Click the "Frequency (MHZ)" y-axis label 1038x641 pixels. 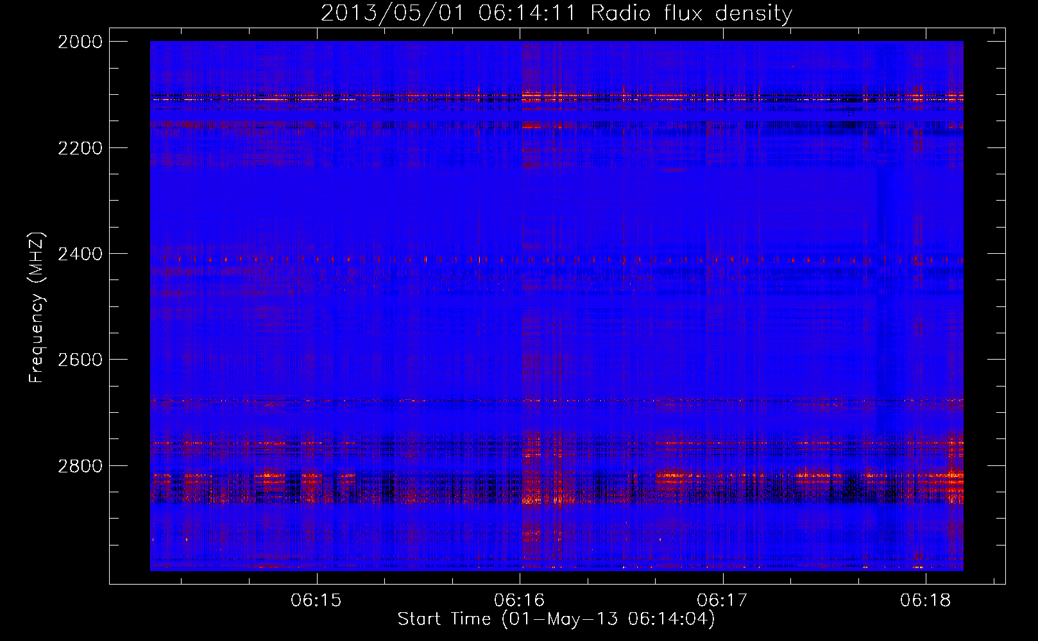(37, 307)
